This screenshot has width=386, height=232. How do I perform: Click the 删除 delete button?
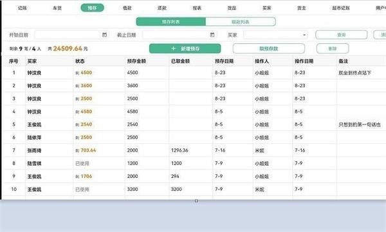pos(333,48)
